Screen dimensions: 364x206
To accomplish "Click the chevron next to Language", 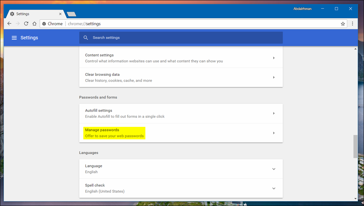I will pyautogui.click(x=274, y=169).
